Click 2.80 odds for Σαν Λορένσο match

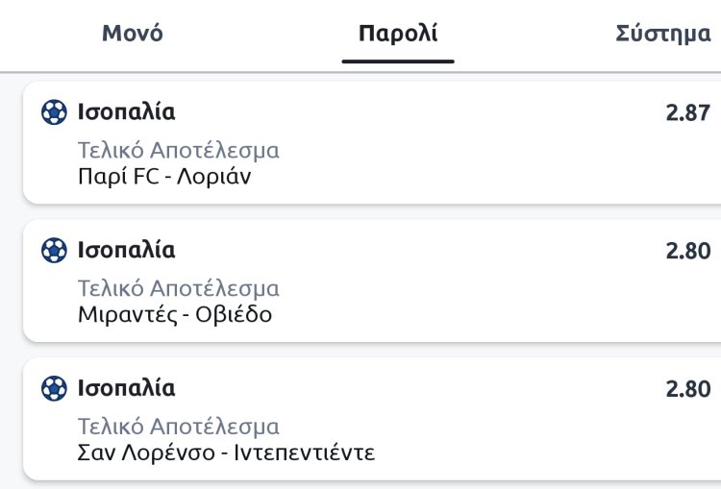(688, 389)
